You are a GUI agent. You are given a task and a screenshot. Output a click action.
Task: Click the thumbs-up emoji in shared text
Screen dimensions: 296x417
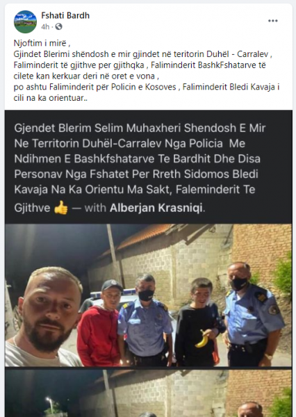tap(61, 208)
